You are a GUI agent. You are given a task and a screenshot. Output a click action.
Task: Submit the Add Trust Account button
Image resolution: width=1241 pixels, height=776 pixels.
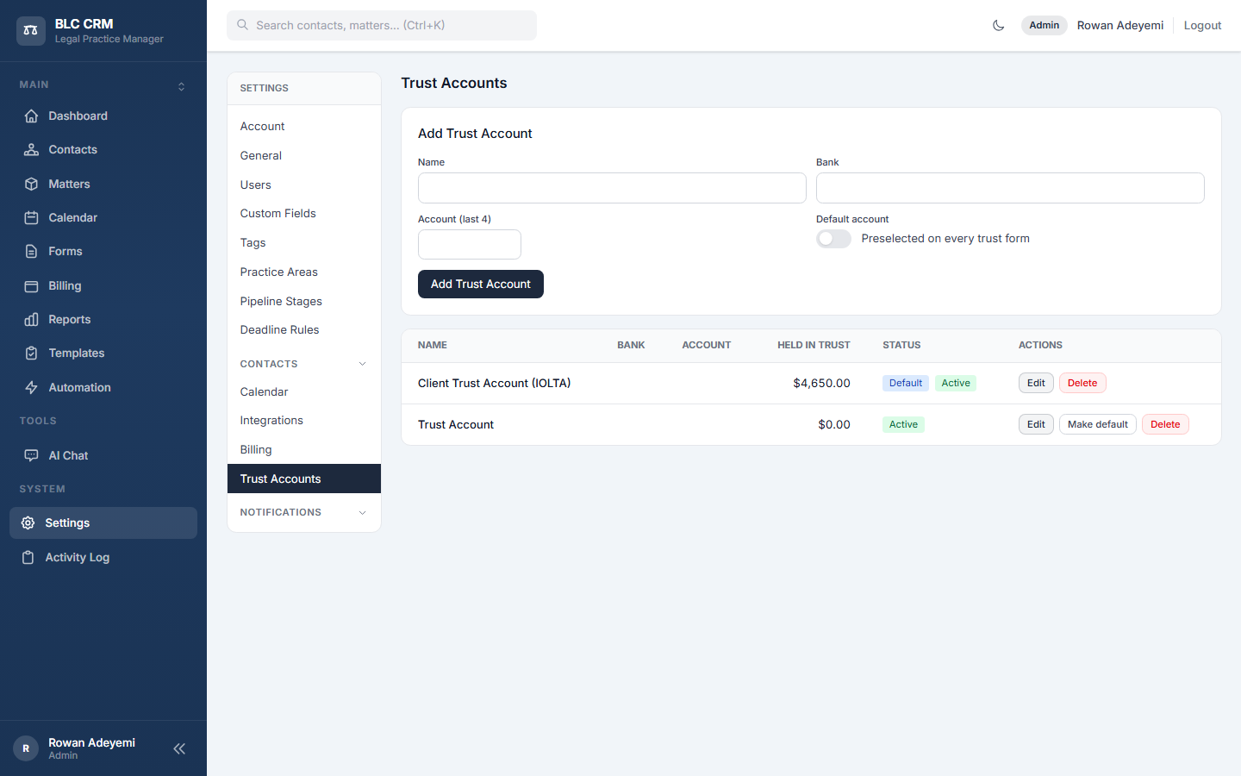(x=481, y=285)
